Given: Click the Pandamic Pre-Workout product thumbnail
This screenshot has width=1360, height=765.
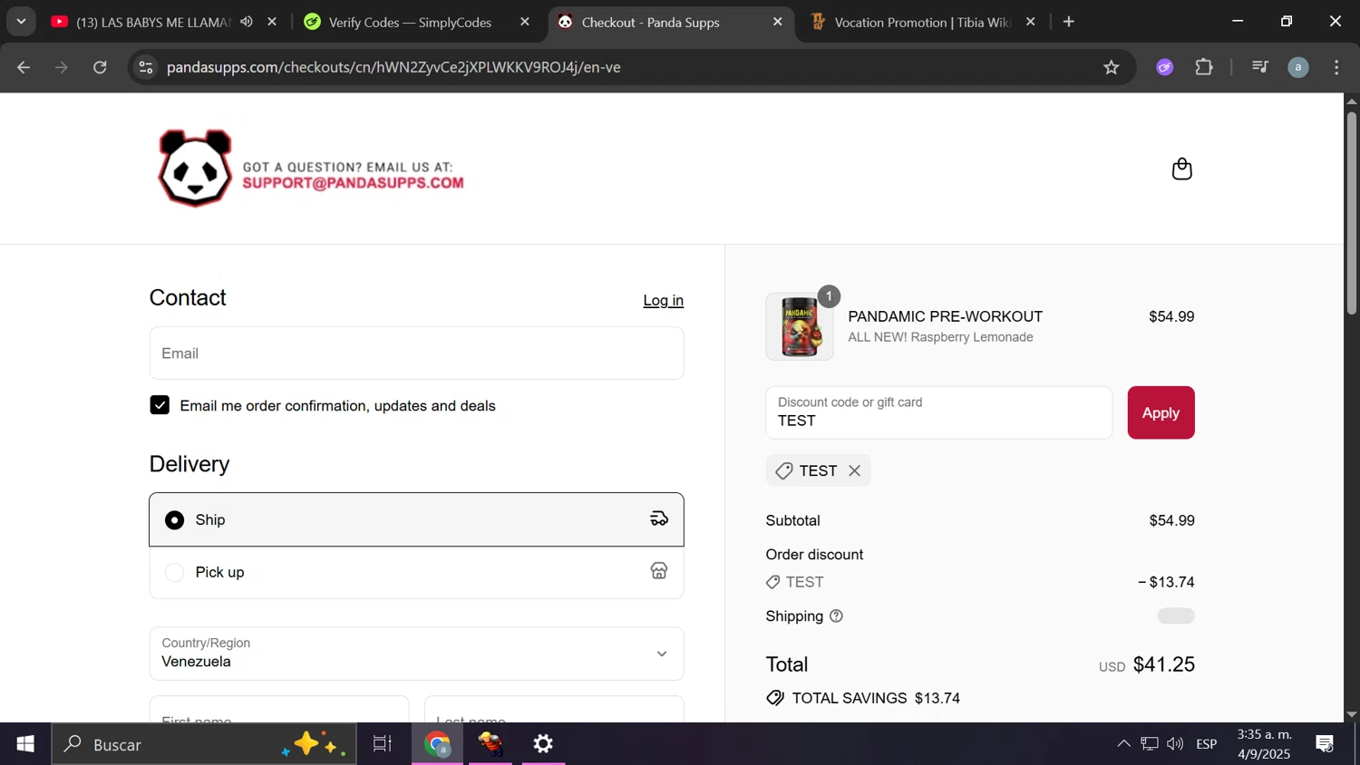Looking at the screenshot, I should pos(800,326).
